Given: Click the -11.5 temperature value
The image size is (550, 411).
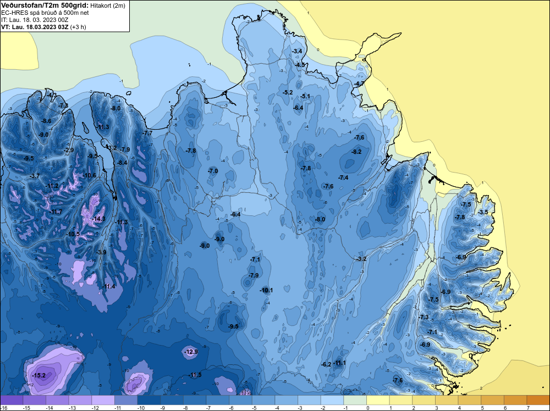Looking at the screenshot, I should [195, 375].
